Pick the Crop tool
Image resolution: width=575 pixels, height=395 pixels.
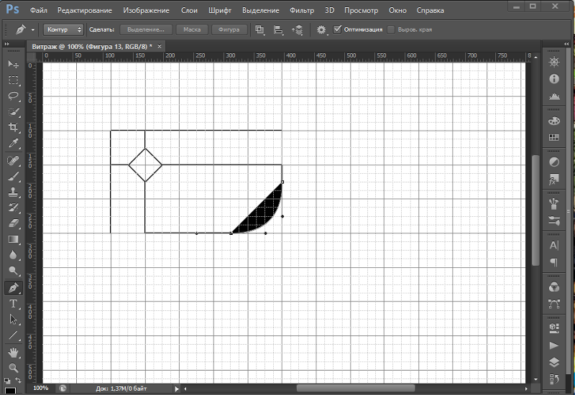click(13, 128)
